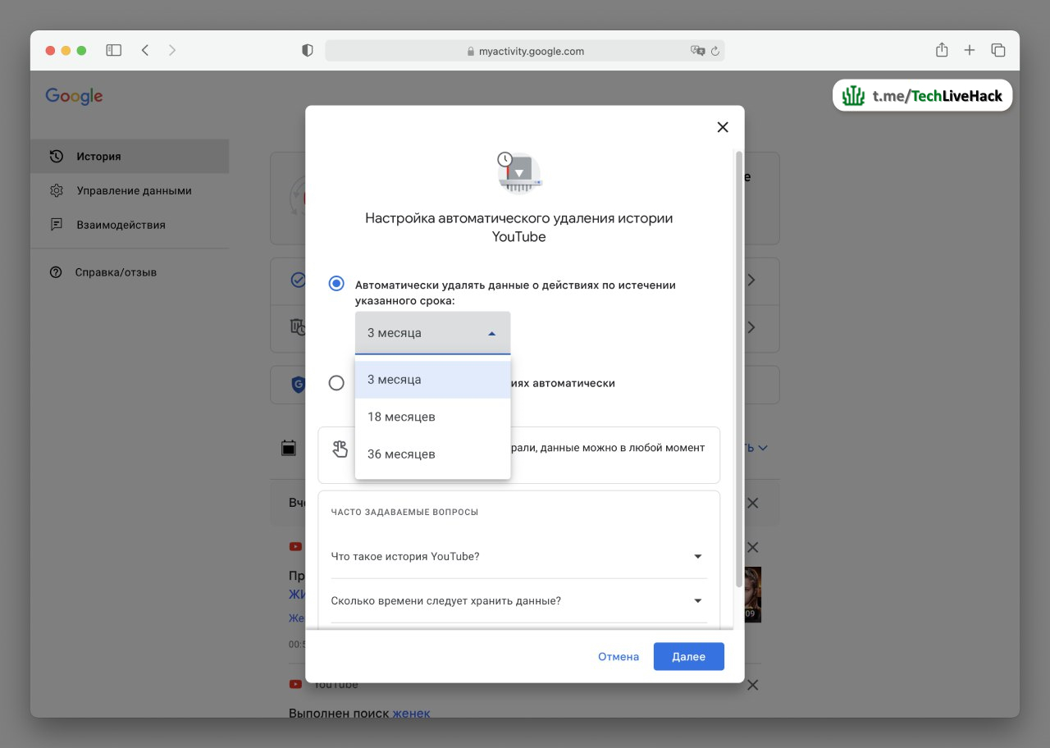Viewport: 1050px width, 748px height.
Task: Open the privacy shield icon in toolbar
Action: click(x=308, y=50)
